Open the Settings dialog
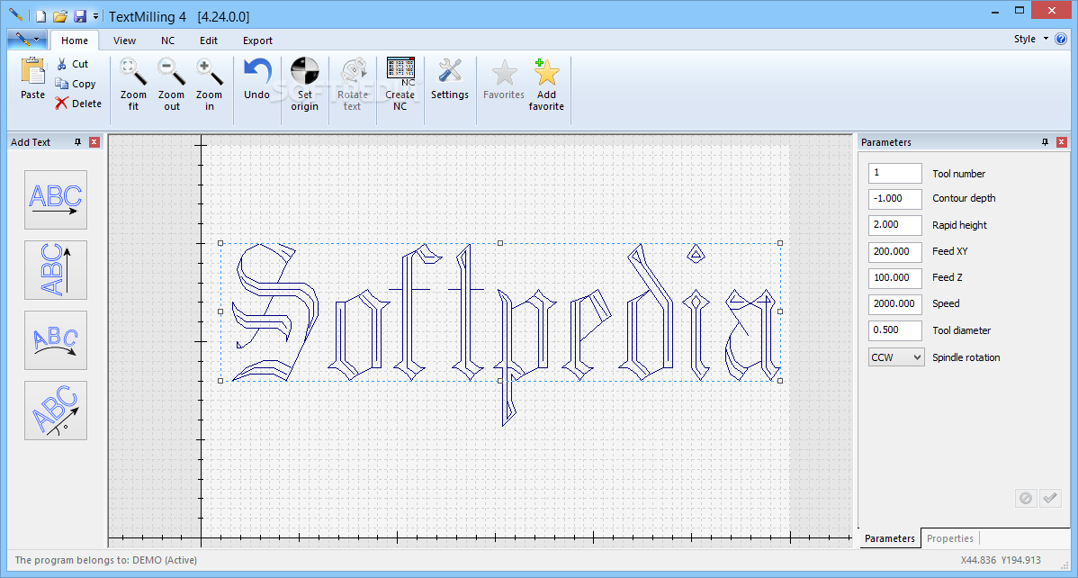Screen dimensions: 1078x578 tap(450, 79)
